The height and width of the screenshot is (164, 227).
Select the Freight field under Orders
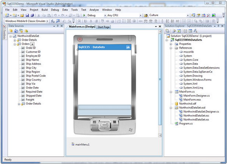click(30, 100)
